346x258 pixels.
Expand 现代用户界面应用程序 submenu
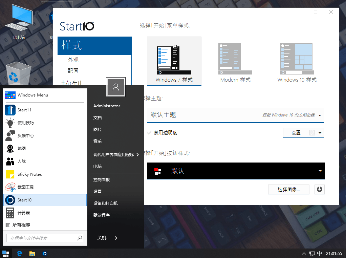coord(116,155)
